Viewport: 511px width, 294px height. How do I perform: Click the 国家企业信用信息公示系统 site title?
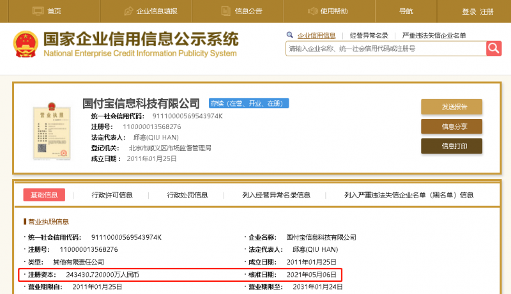[x=141, y=39]
